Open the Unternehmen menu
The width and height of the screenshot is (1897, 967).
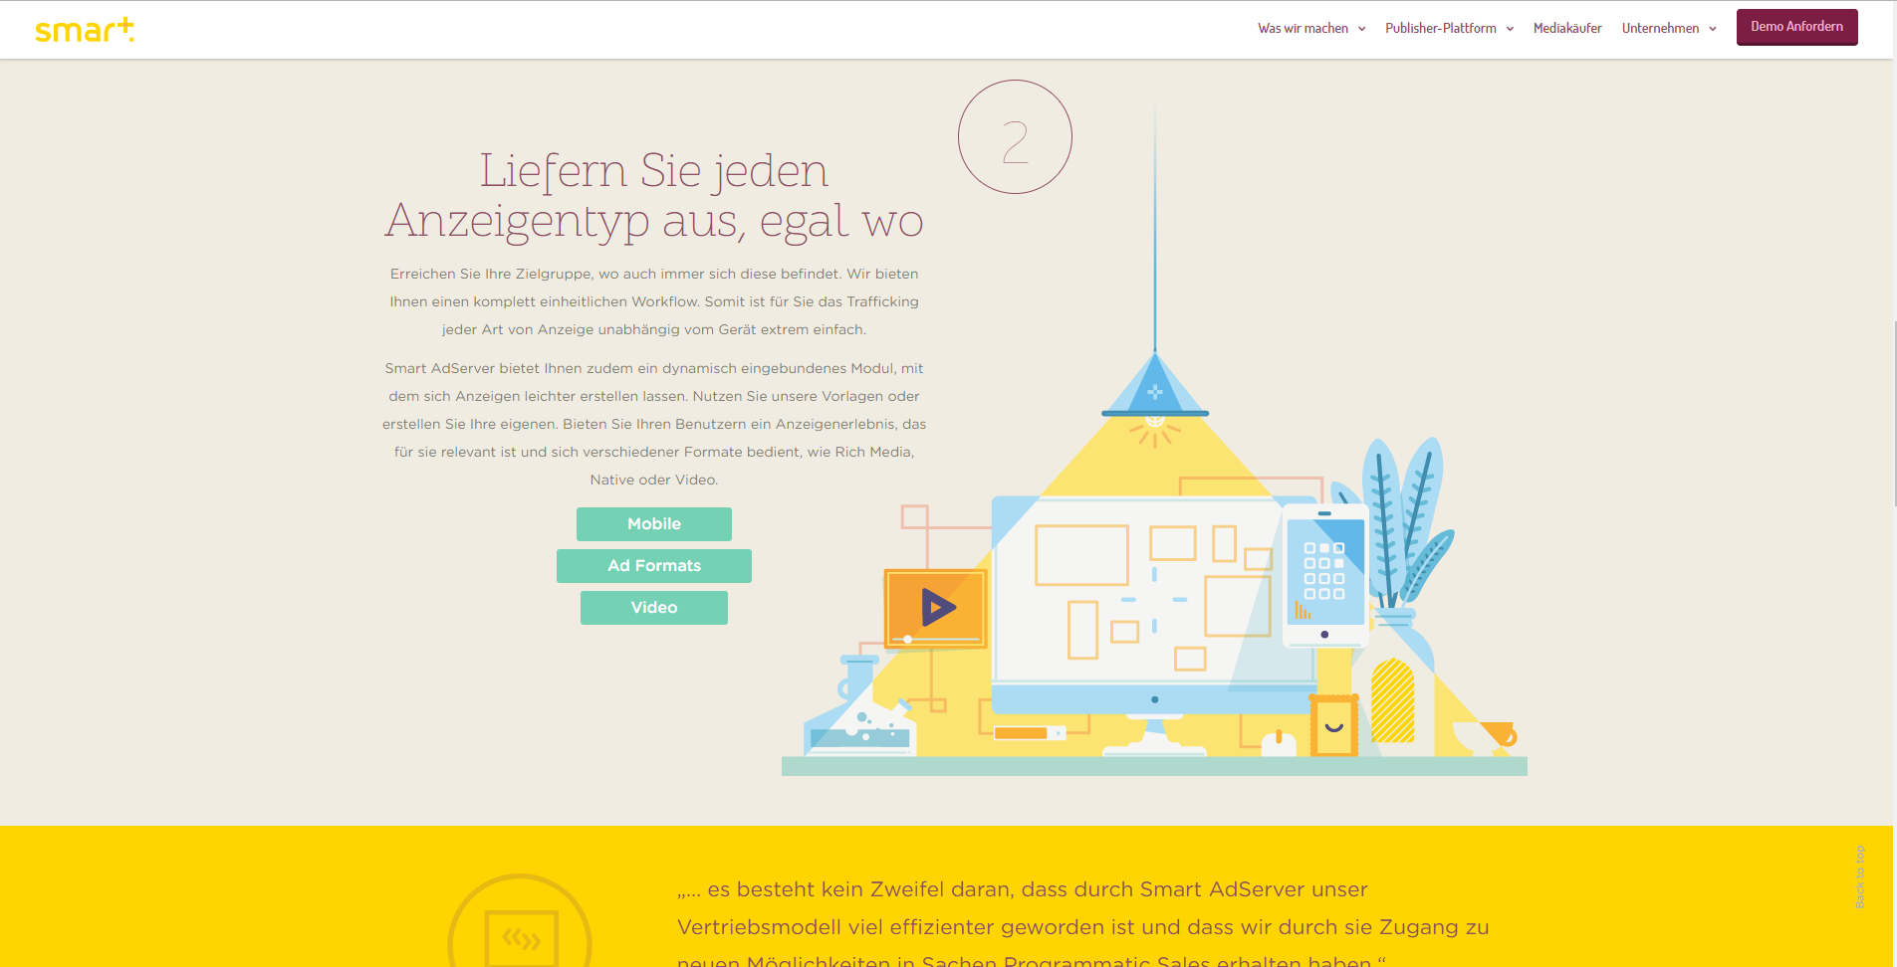(x=1660, y=29)
